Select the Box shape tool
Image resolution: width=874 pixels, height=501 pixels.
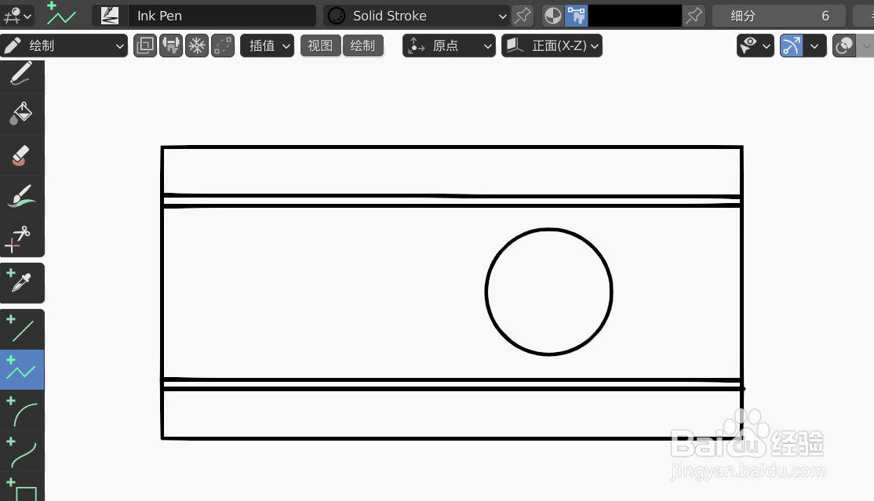[22, 487]
